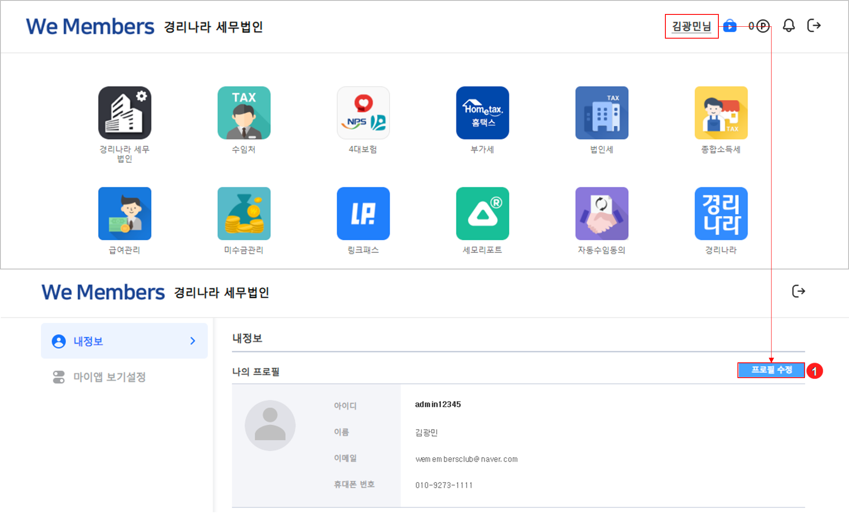The width and height of the screenshot is (849, 516).
Task: Select 내정보 in the sidebar menu
Action: tap(89, 341)
